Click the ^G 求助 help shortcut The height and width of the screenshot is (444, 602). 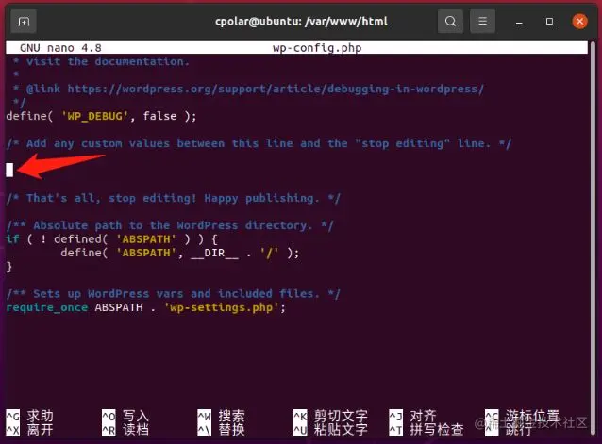coord(29,416)
